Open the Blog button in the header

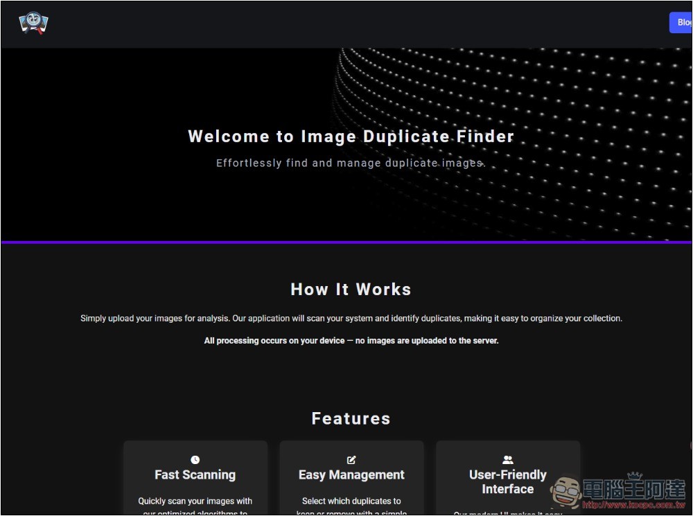pos(682,22)
